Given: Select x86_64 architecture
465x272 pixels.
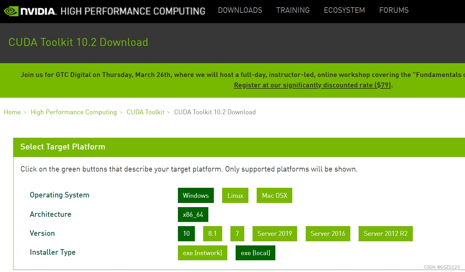Looking at the screenshot, I should pos(193,214).
